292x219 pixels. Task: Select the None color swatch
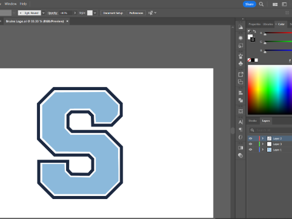[x=250, y=60]
